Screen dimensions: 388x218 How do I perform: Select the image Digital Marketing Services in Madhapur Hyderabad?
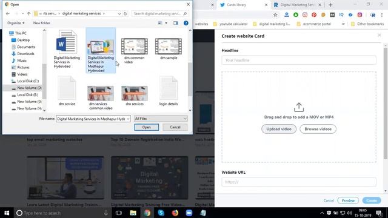[101, 51]
